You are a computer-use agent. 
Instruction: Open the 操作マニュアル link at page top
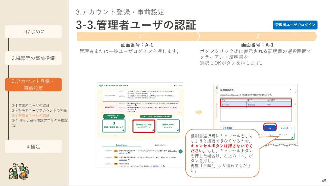pyautogui.click(x=178, y=85)
